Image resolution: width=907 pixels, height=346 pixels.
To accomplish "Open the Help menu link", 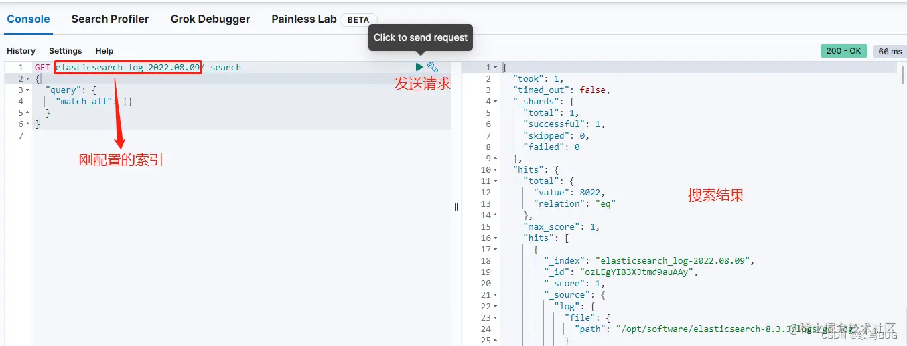I will tap(104, 51).
